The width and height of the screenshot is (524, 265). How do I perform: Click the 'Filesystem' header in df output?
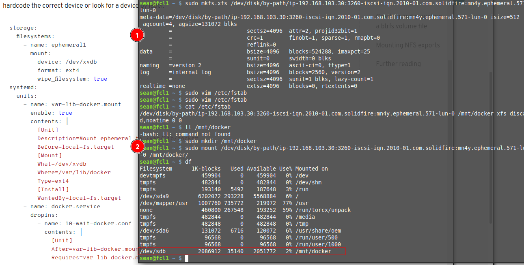click(156, 169)
